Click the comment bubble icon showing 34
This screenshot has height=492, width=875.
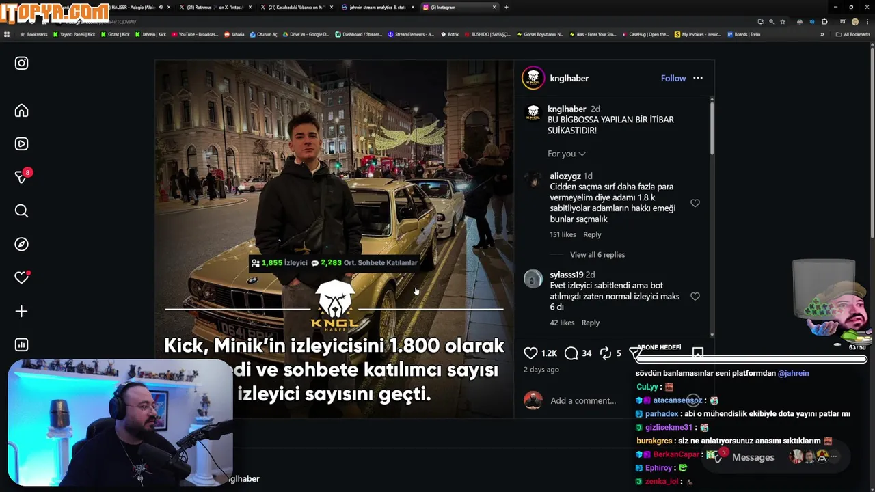(571, 353)
